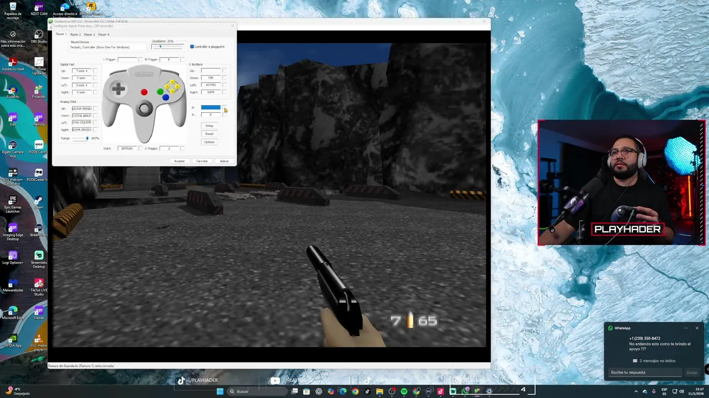This screenshot has width=709, height=398.
Task: Open the Pic-Time Uploader desktop shortcut
Action: tap(39, 65)
